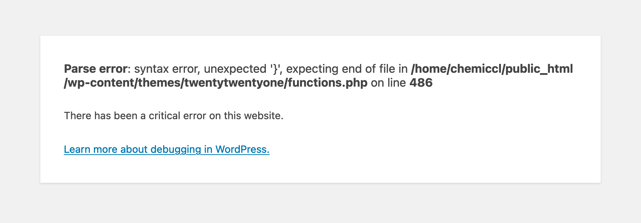Click the bold line number 486
This screenshot has height=223, width=641.
(421, 83)
